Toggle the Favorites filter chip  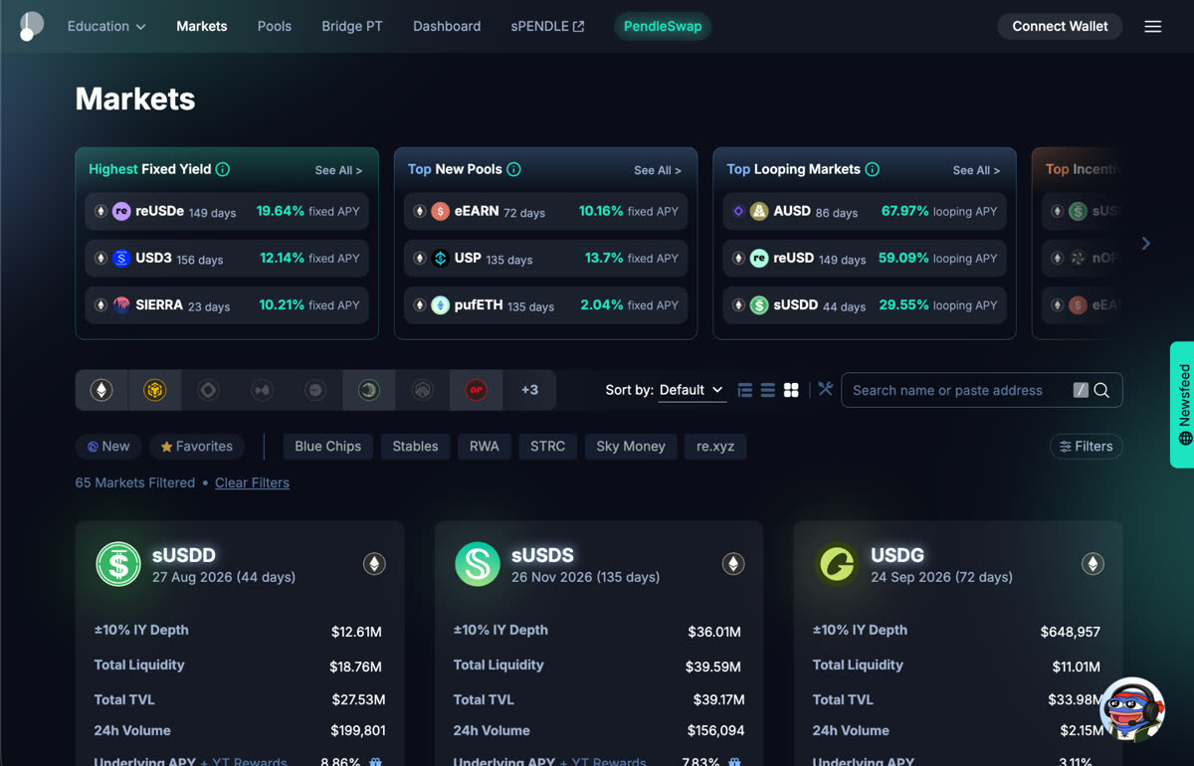(x=196, y=447)
